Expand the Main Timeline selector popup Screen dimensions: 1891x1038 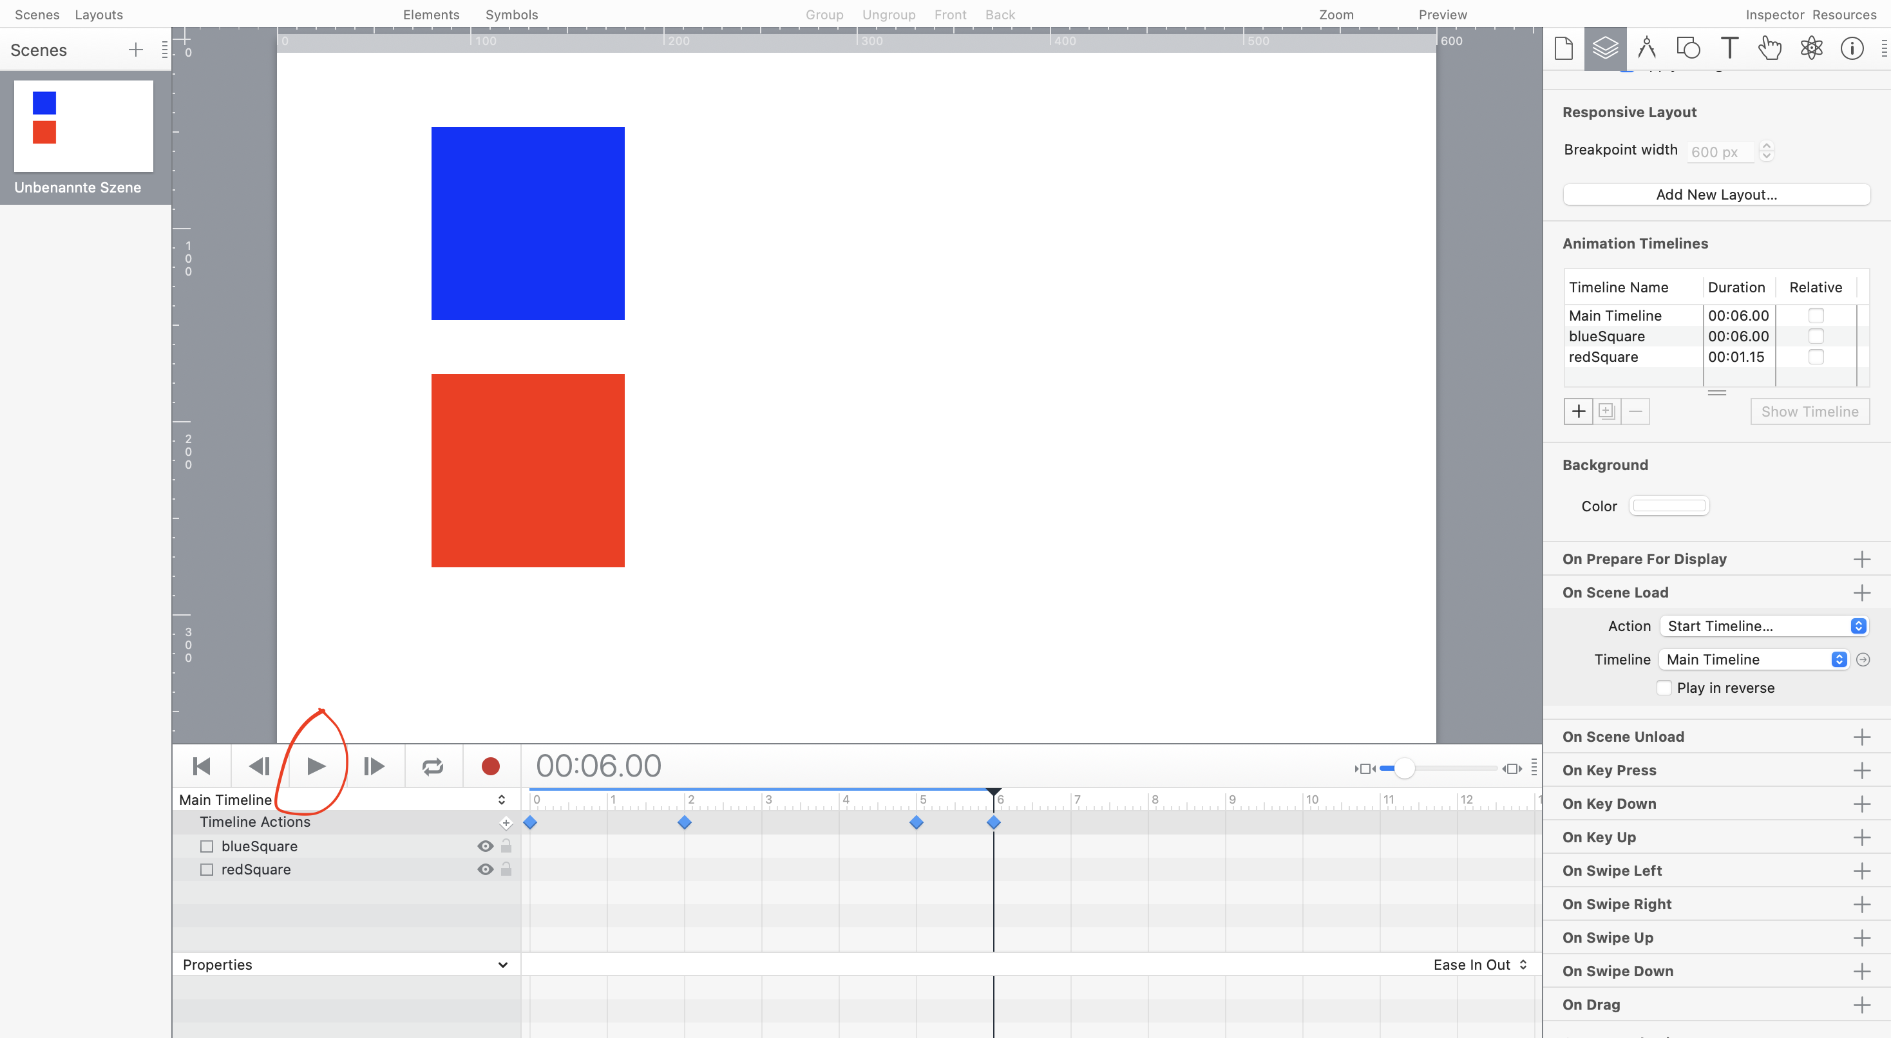coord(501,799)
